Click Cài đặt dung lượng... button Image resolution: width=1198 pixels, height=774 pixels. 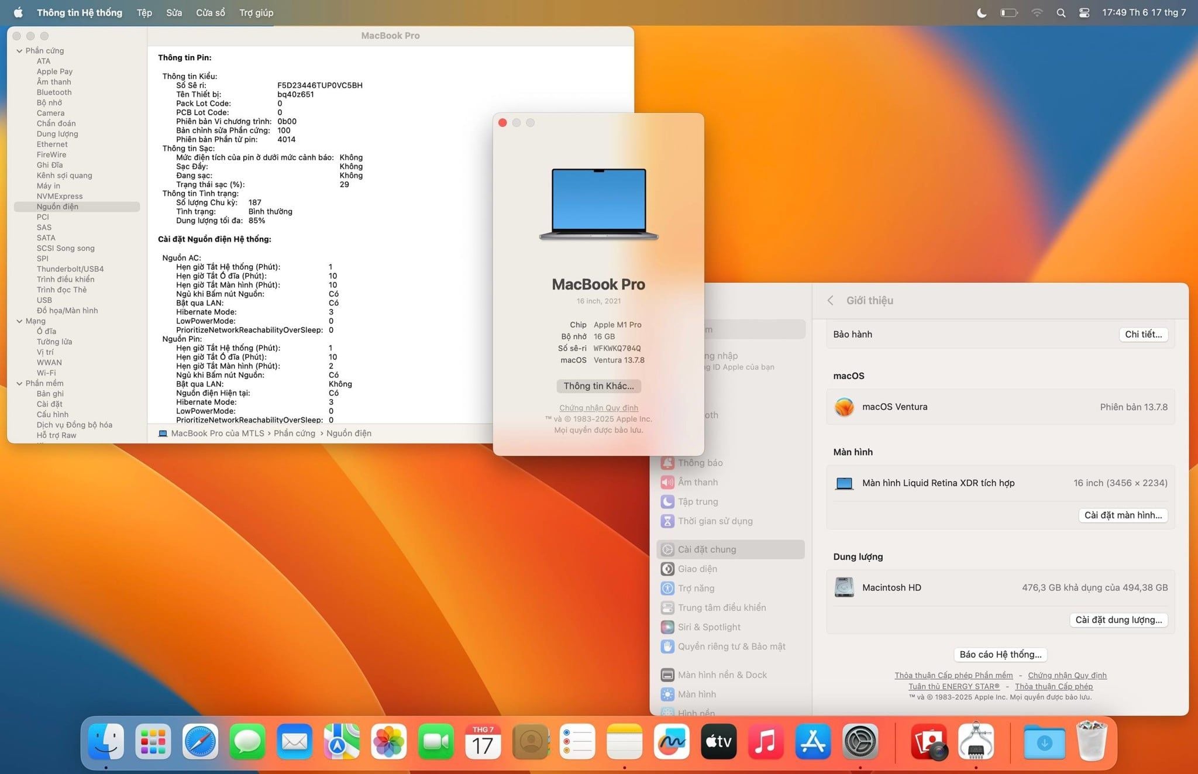pos(1118,620)
